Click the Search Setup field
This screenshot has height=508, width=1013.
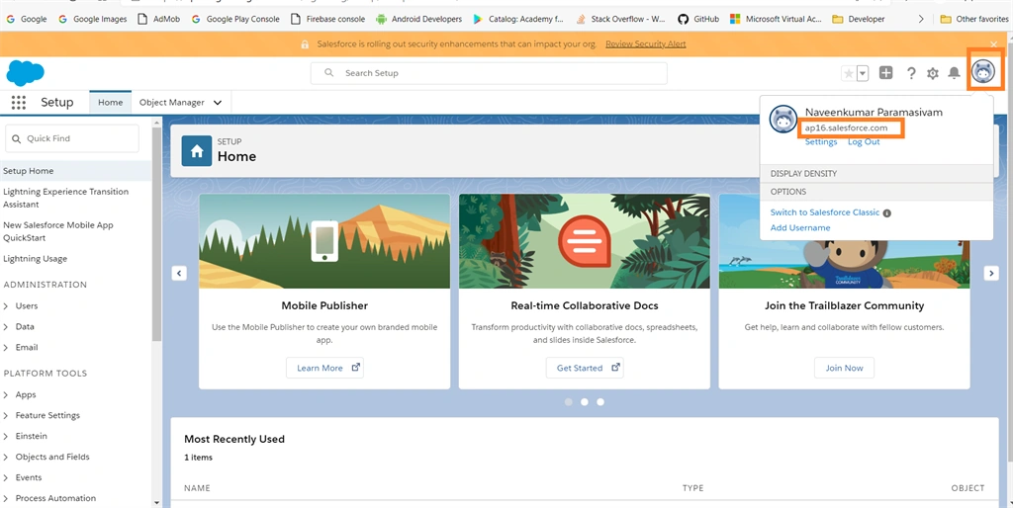[489, 73]
